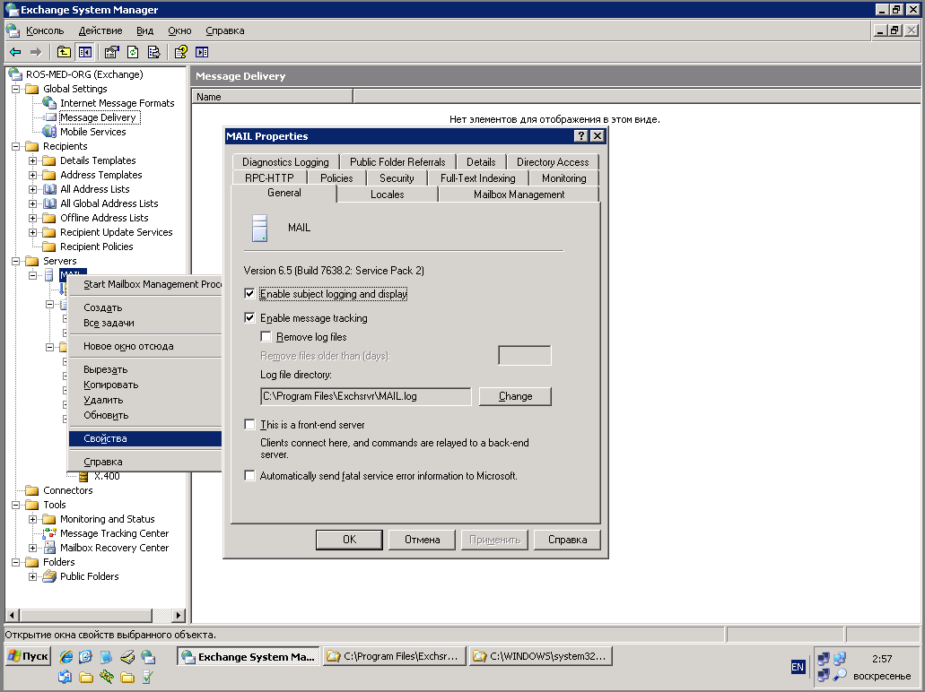Toggle the action pane toolbar icon
Screen dimensions: 925x692
tap(202, 53)
